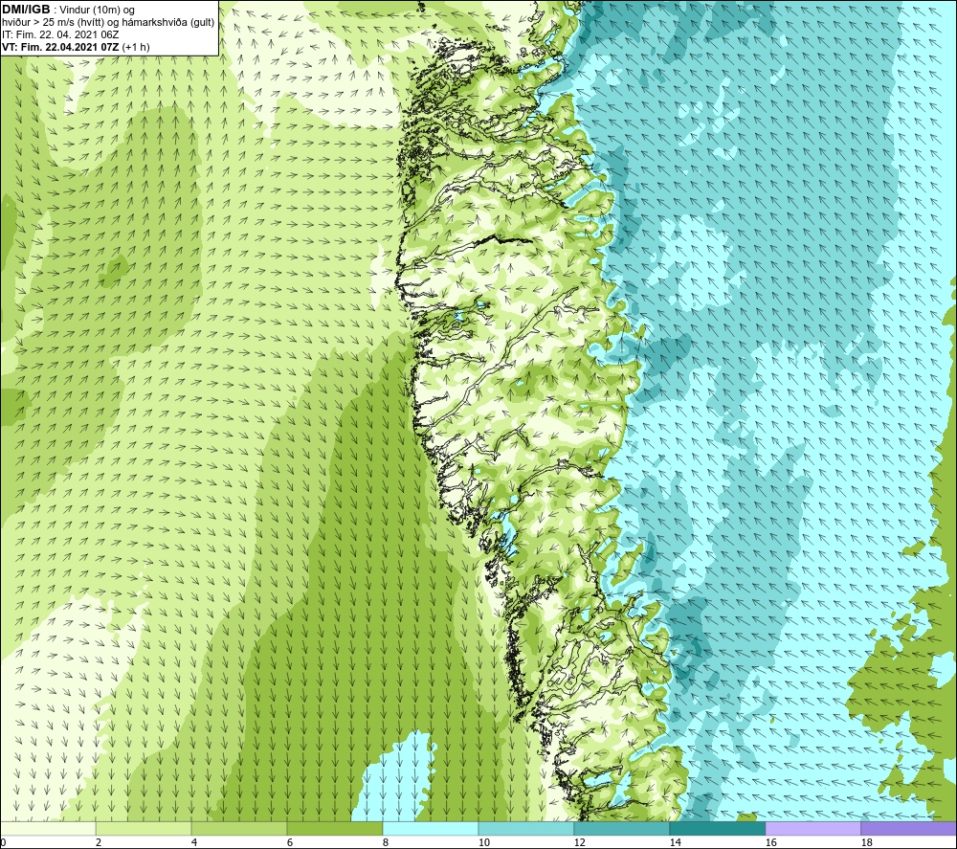Pick the 14–16 m/s deep teal swatch
The height and width of the screenshot is (849, 957).
(x=717, y=828)
